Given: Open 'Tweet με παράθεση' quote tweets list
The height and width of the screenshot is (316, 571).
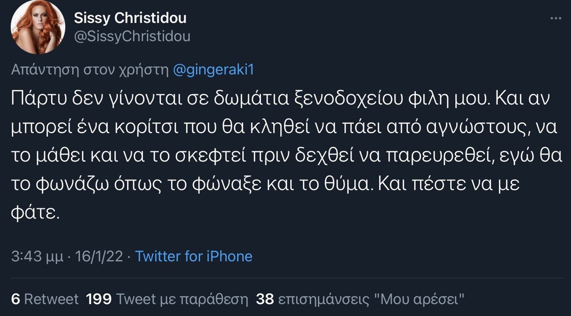Looking at the screenshot, I should coord(182,299).
